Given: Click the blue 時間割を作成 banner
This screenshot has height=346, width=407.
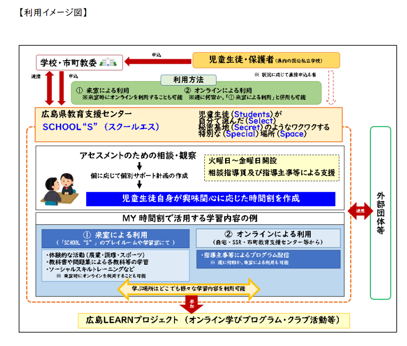Looking at the screenshot, I should (211, 199).
